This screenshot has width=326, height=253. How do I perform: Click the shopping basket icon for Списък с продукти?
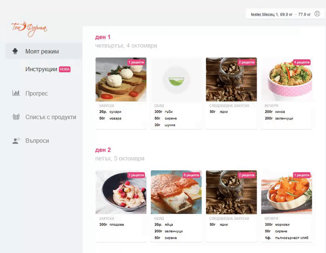(x=16, y=117)
